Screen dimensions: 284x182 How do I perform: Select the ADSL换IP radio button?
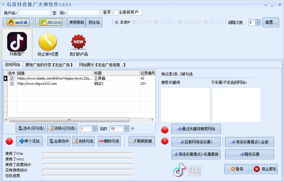(156, 22)
